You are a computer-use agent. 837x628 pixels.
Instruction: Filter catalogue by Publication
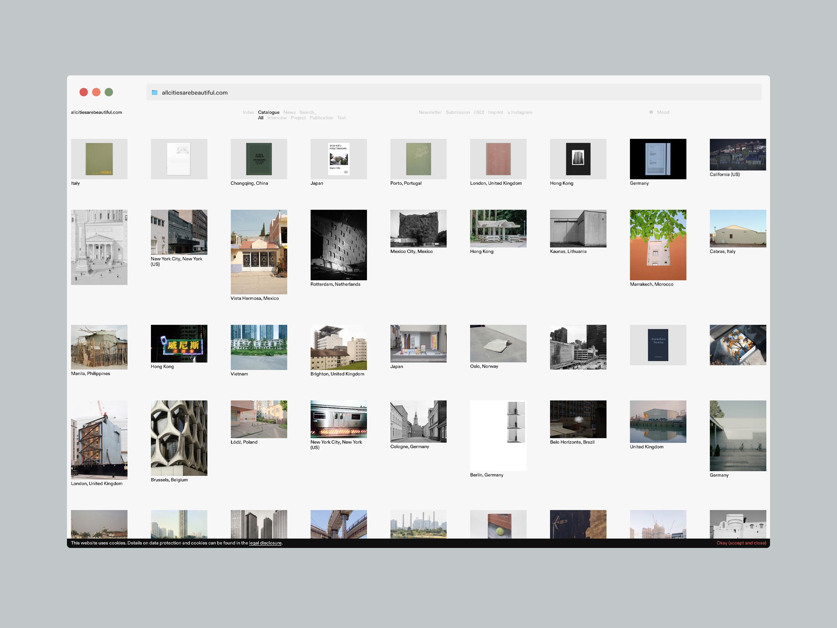[x=321, y=118]
